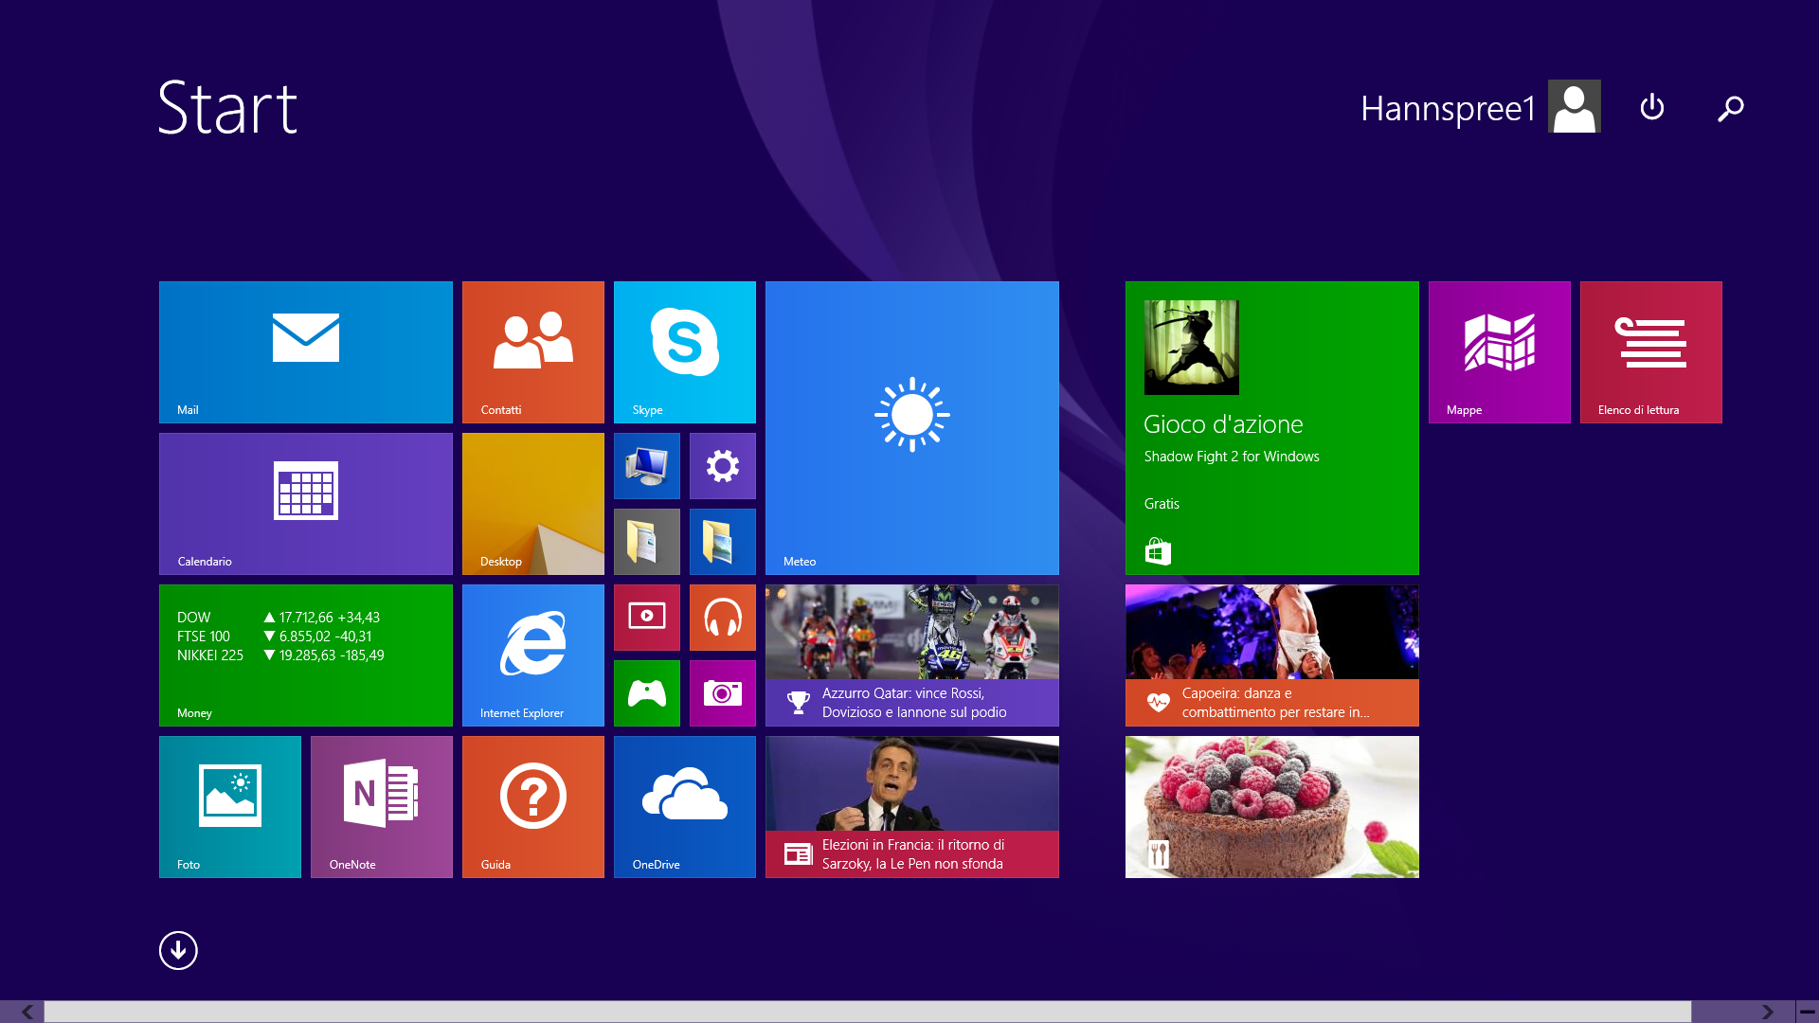Open the Contatti people tile

532,351
